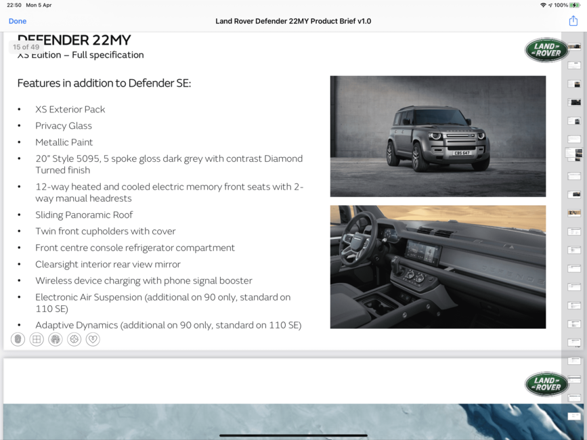This screenshot has width=587, height=440.
Task: Tap the heart icon in the page footer
Action: (x=93, y=339)
